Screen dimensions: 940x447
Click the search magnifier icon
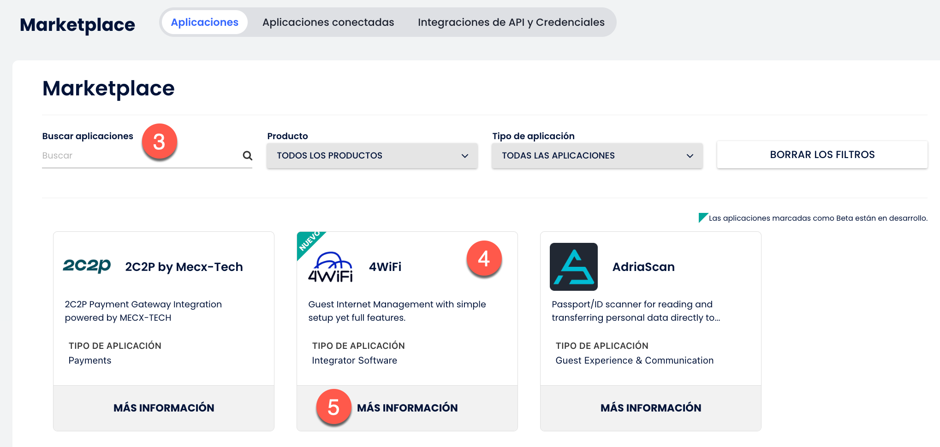pos(247,156)
